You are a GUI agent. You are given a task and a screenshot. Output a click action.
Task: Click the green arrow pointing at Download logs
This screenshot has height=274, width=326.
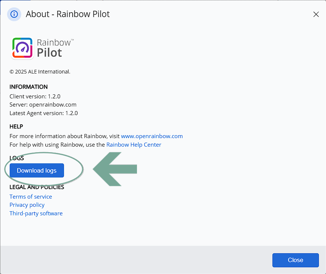pyautogui.click(x=115, y=170)
